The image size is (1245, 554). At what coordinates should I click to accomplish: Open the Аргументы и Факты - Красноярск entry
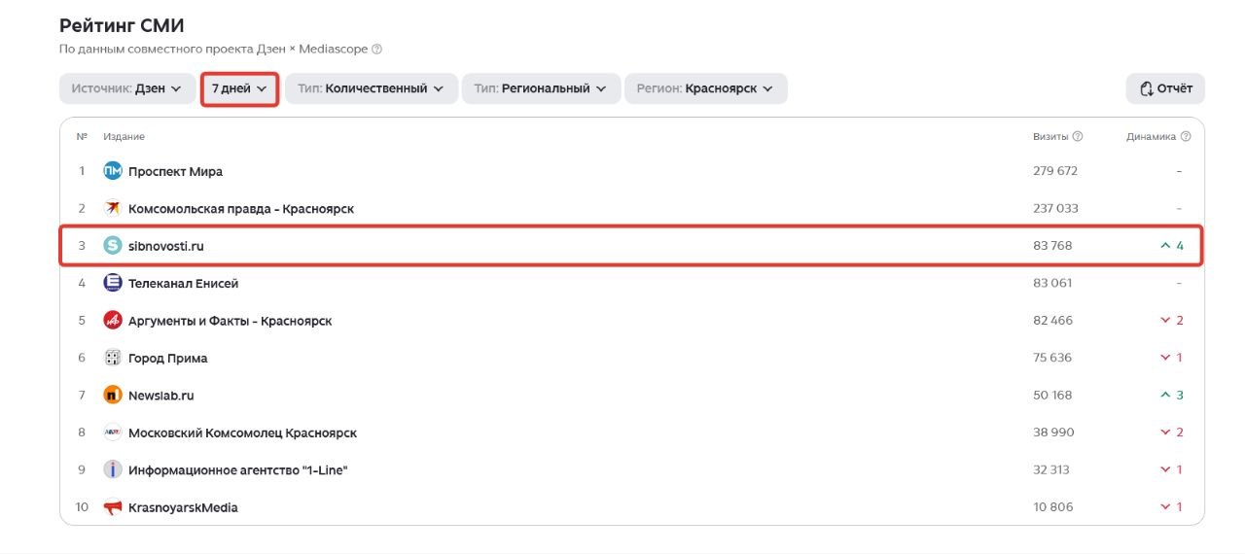point(231,321)
